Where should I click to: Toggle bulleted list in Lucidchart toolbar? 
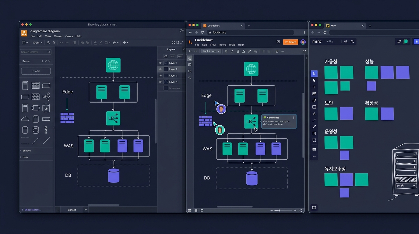[x=263, y=51]
